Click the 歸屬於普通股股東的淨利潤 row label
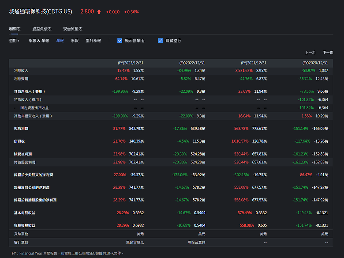Screen dimensions: 344x258 click(35, 200)
